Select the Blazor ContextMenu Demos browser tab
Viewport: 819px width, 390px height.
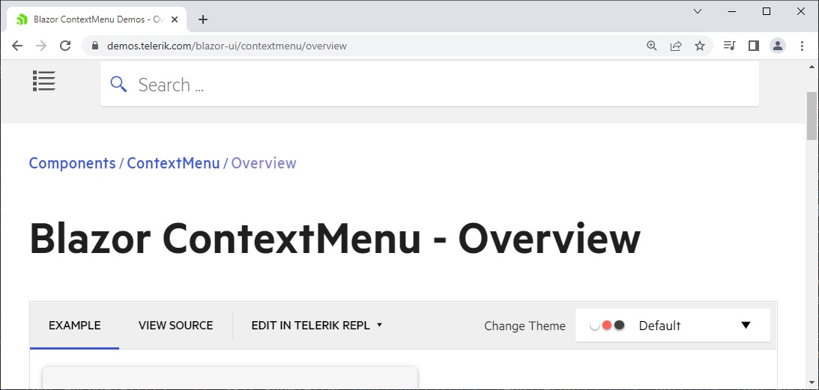click(x=97, y=20)
